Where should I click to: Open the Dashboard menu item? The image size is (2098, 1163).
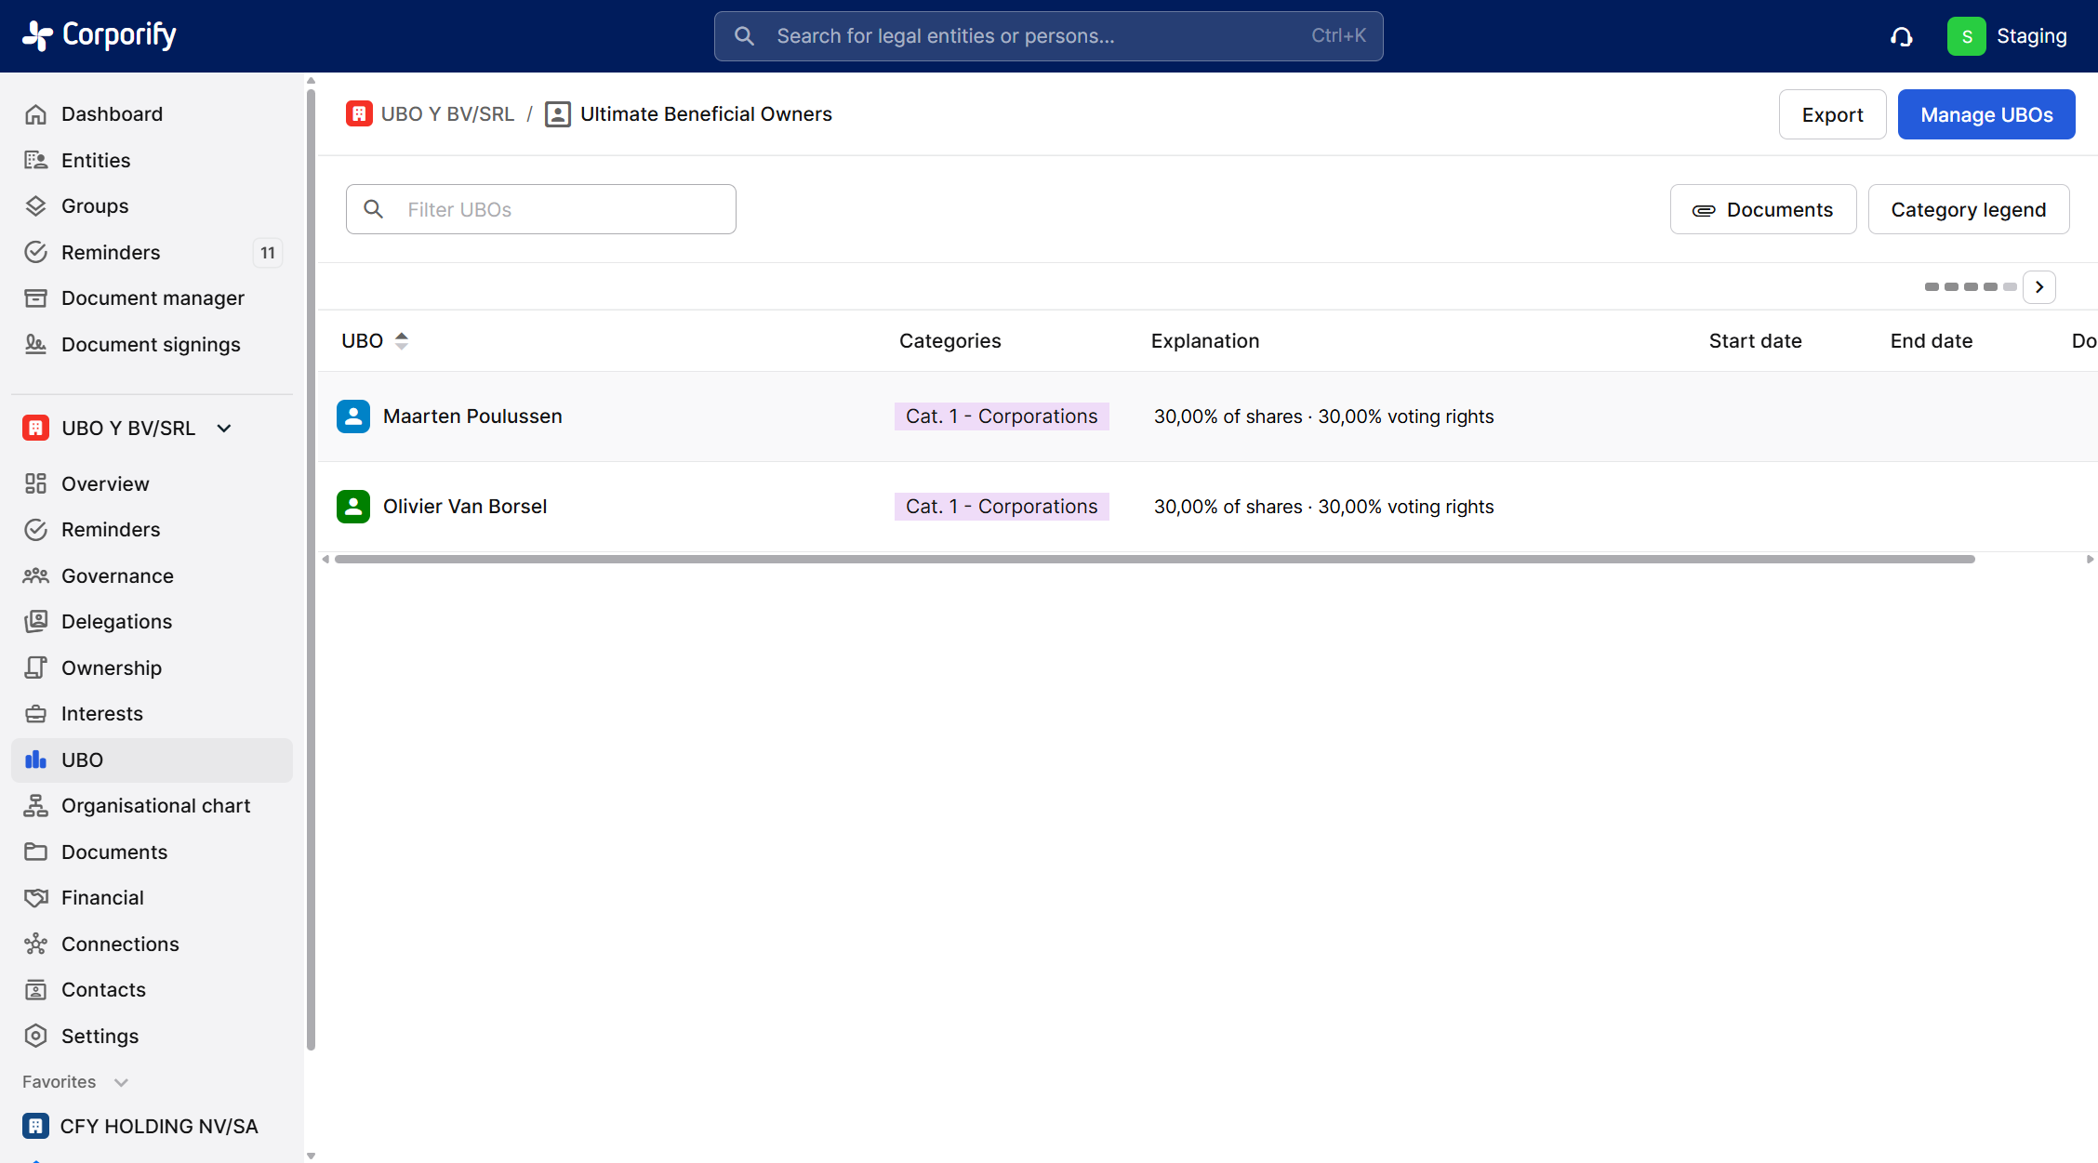click(112, 114)
